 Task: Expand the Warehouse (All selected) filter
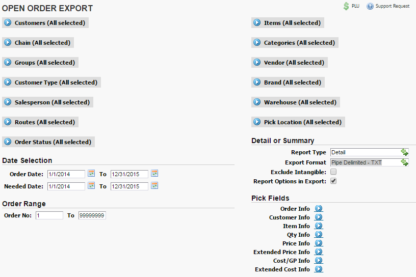pos(296,102)
